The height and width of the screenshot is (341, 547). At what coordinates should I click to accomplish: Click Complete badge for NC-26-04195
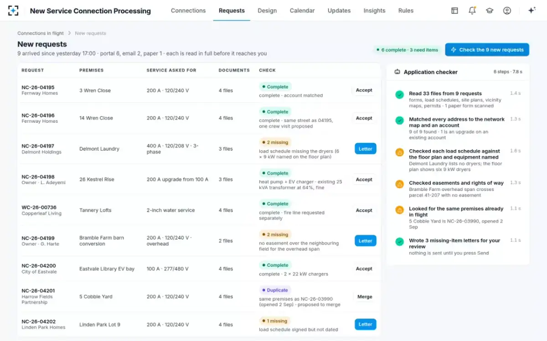click(275, 86)
